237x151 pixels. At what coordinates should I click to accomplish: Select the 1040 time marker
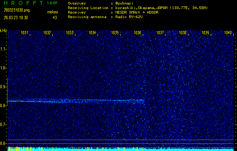[228, 33]
